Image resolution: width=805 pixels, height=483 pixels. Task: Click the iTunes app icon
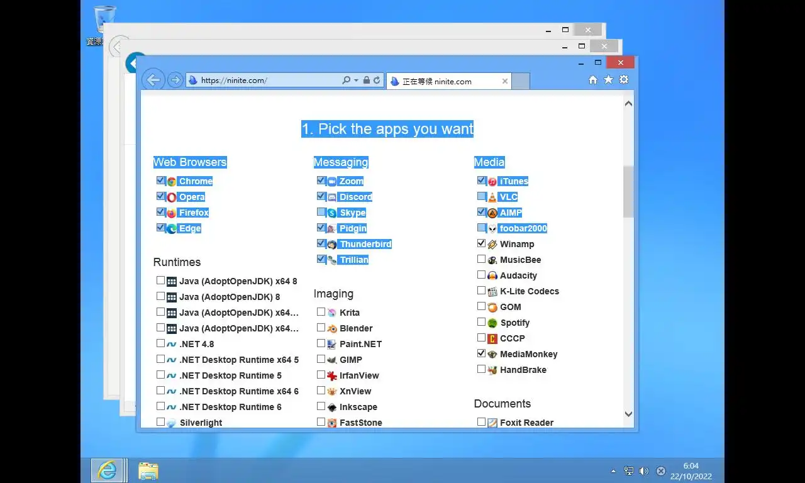pos(492,181)
